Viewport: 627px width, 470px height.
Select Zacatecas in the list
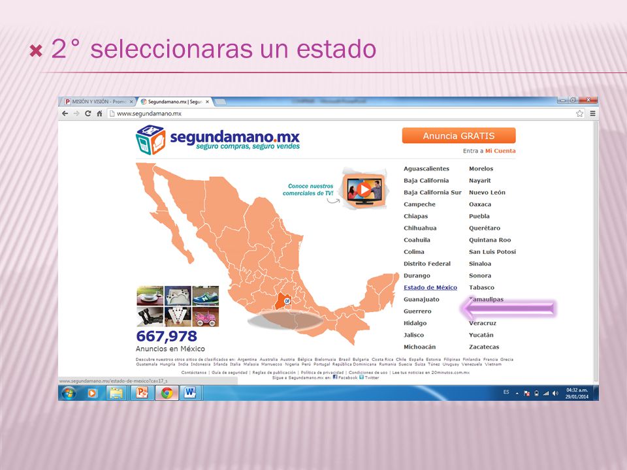click(484, 347)
